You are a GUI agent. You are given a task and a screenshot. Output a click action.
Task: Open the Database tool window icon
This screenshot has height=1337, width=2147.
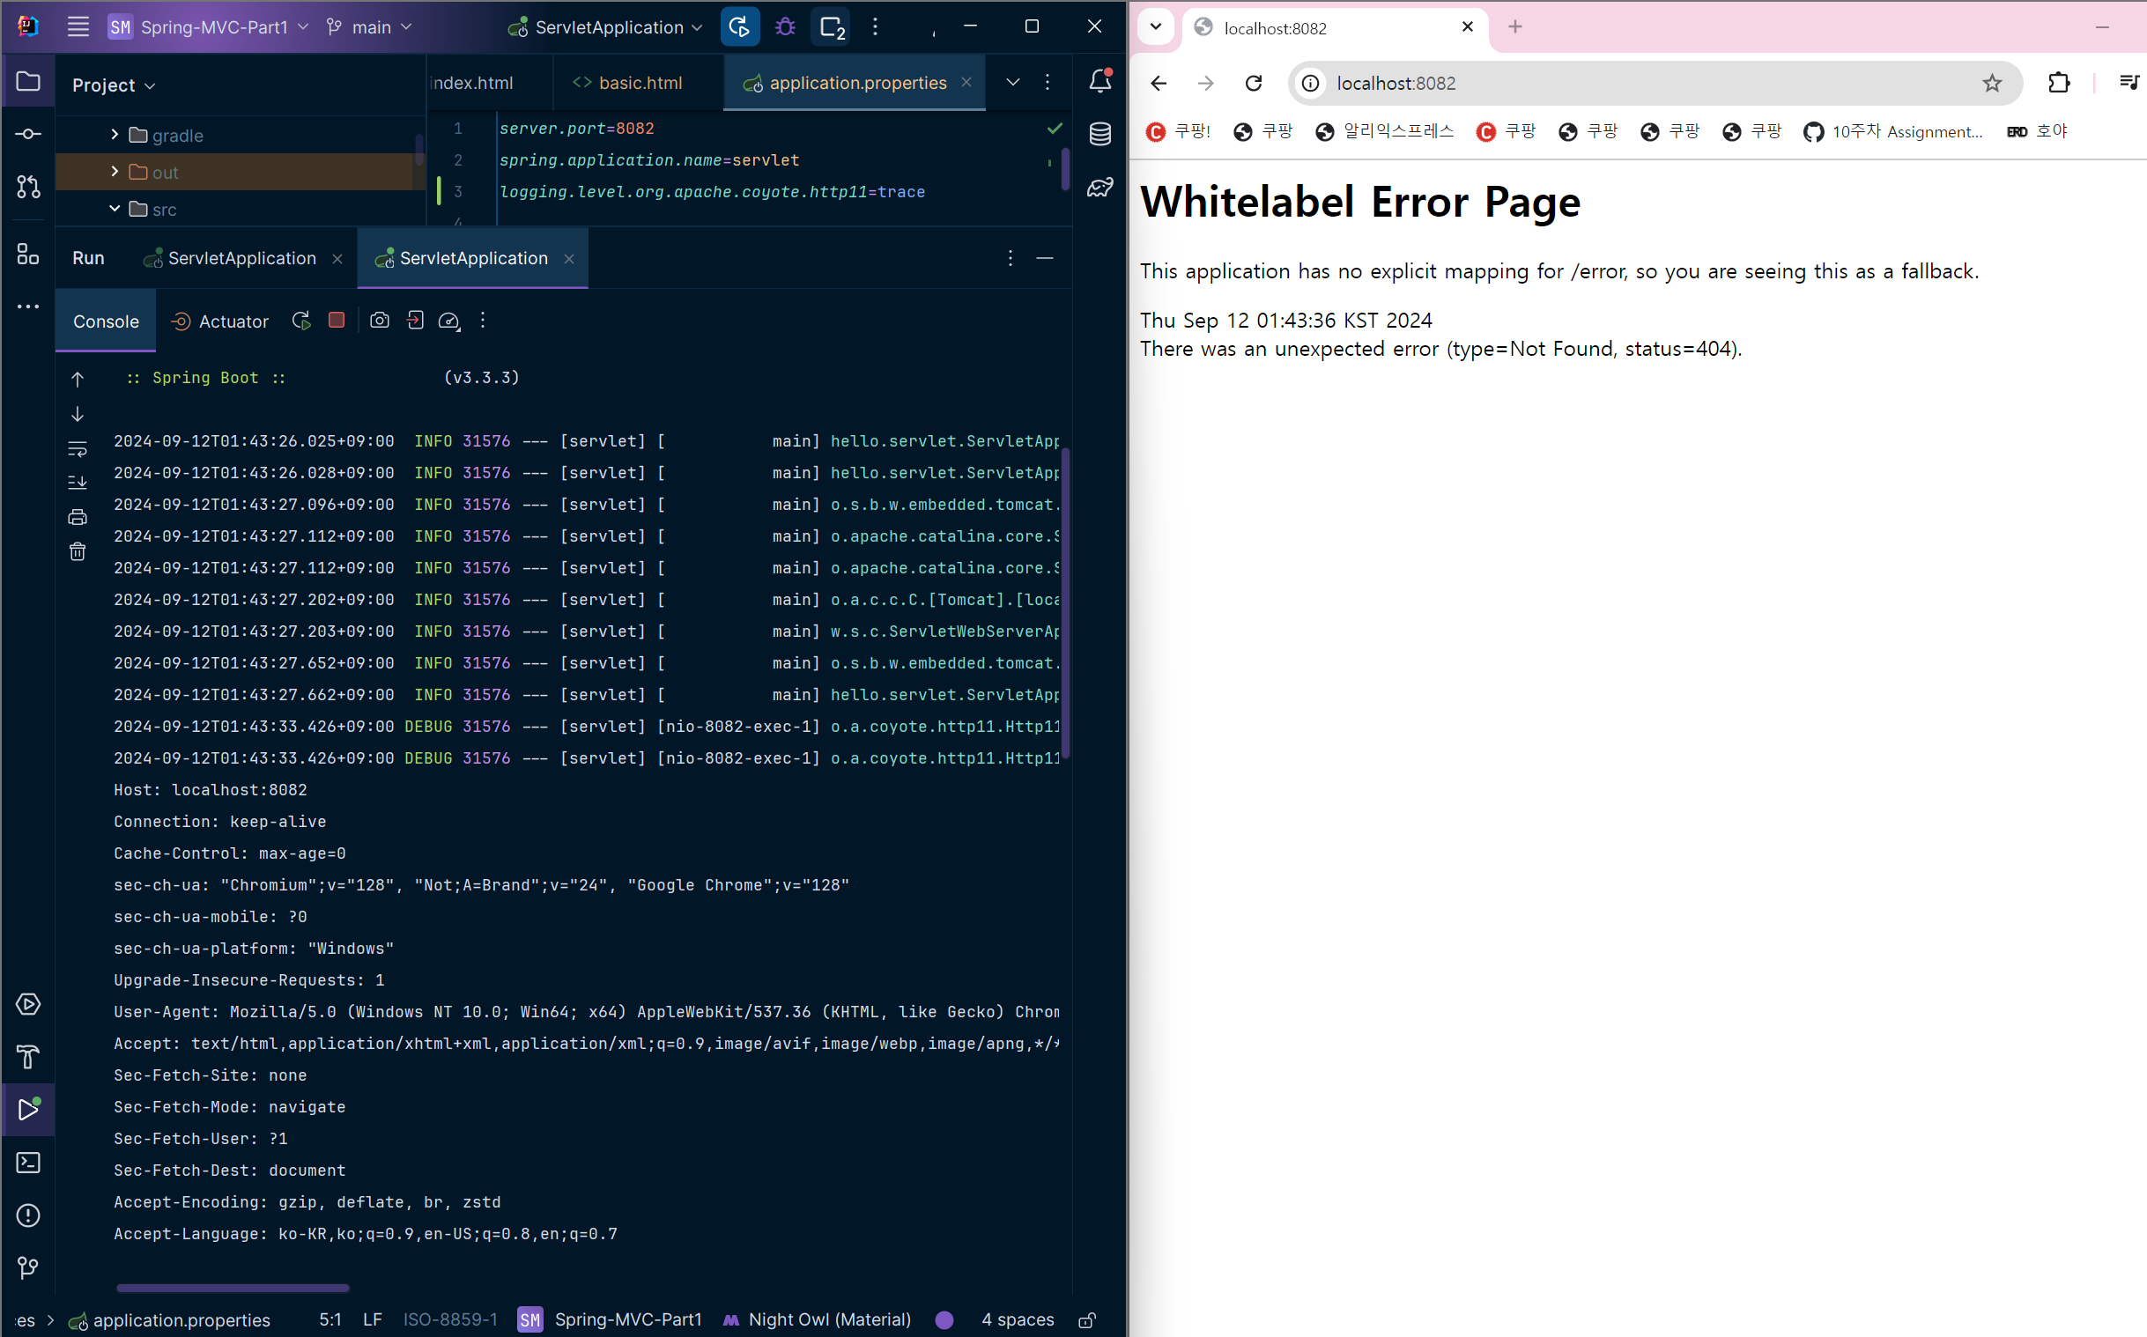point(1100,135)
